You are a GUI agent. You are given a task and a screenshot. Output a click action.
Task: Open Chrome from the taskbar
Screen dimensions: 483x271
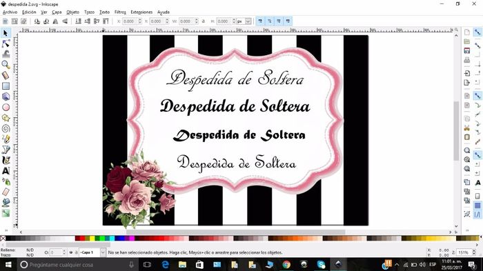(x=286, y=265)
